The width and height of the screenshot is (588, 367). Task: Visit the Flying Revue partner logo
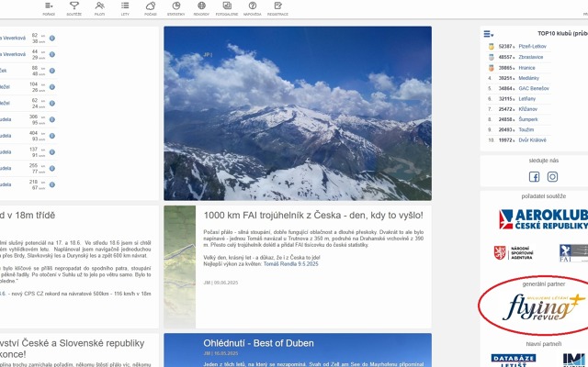[543, 307]
